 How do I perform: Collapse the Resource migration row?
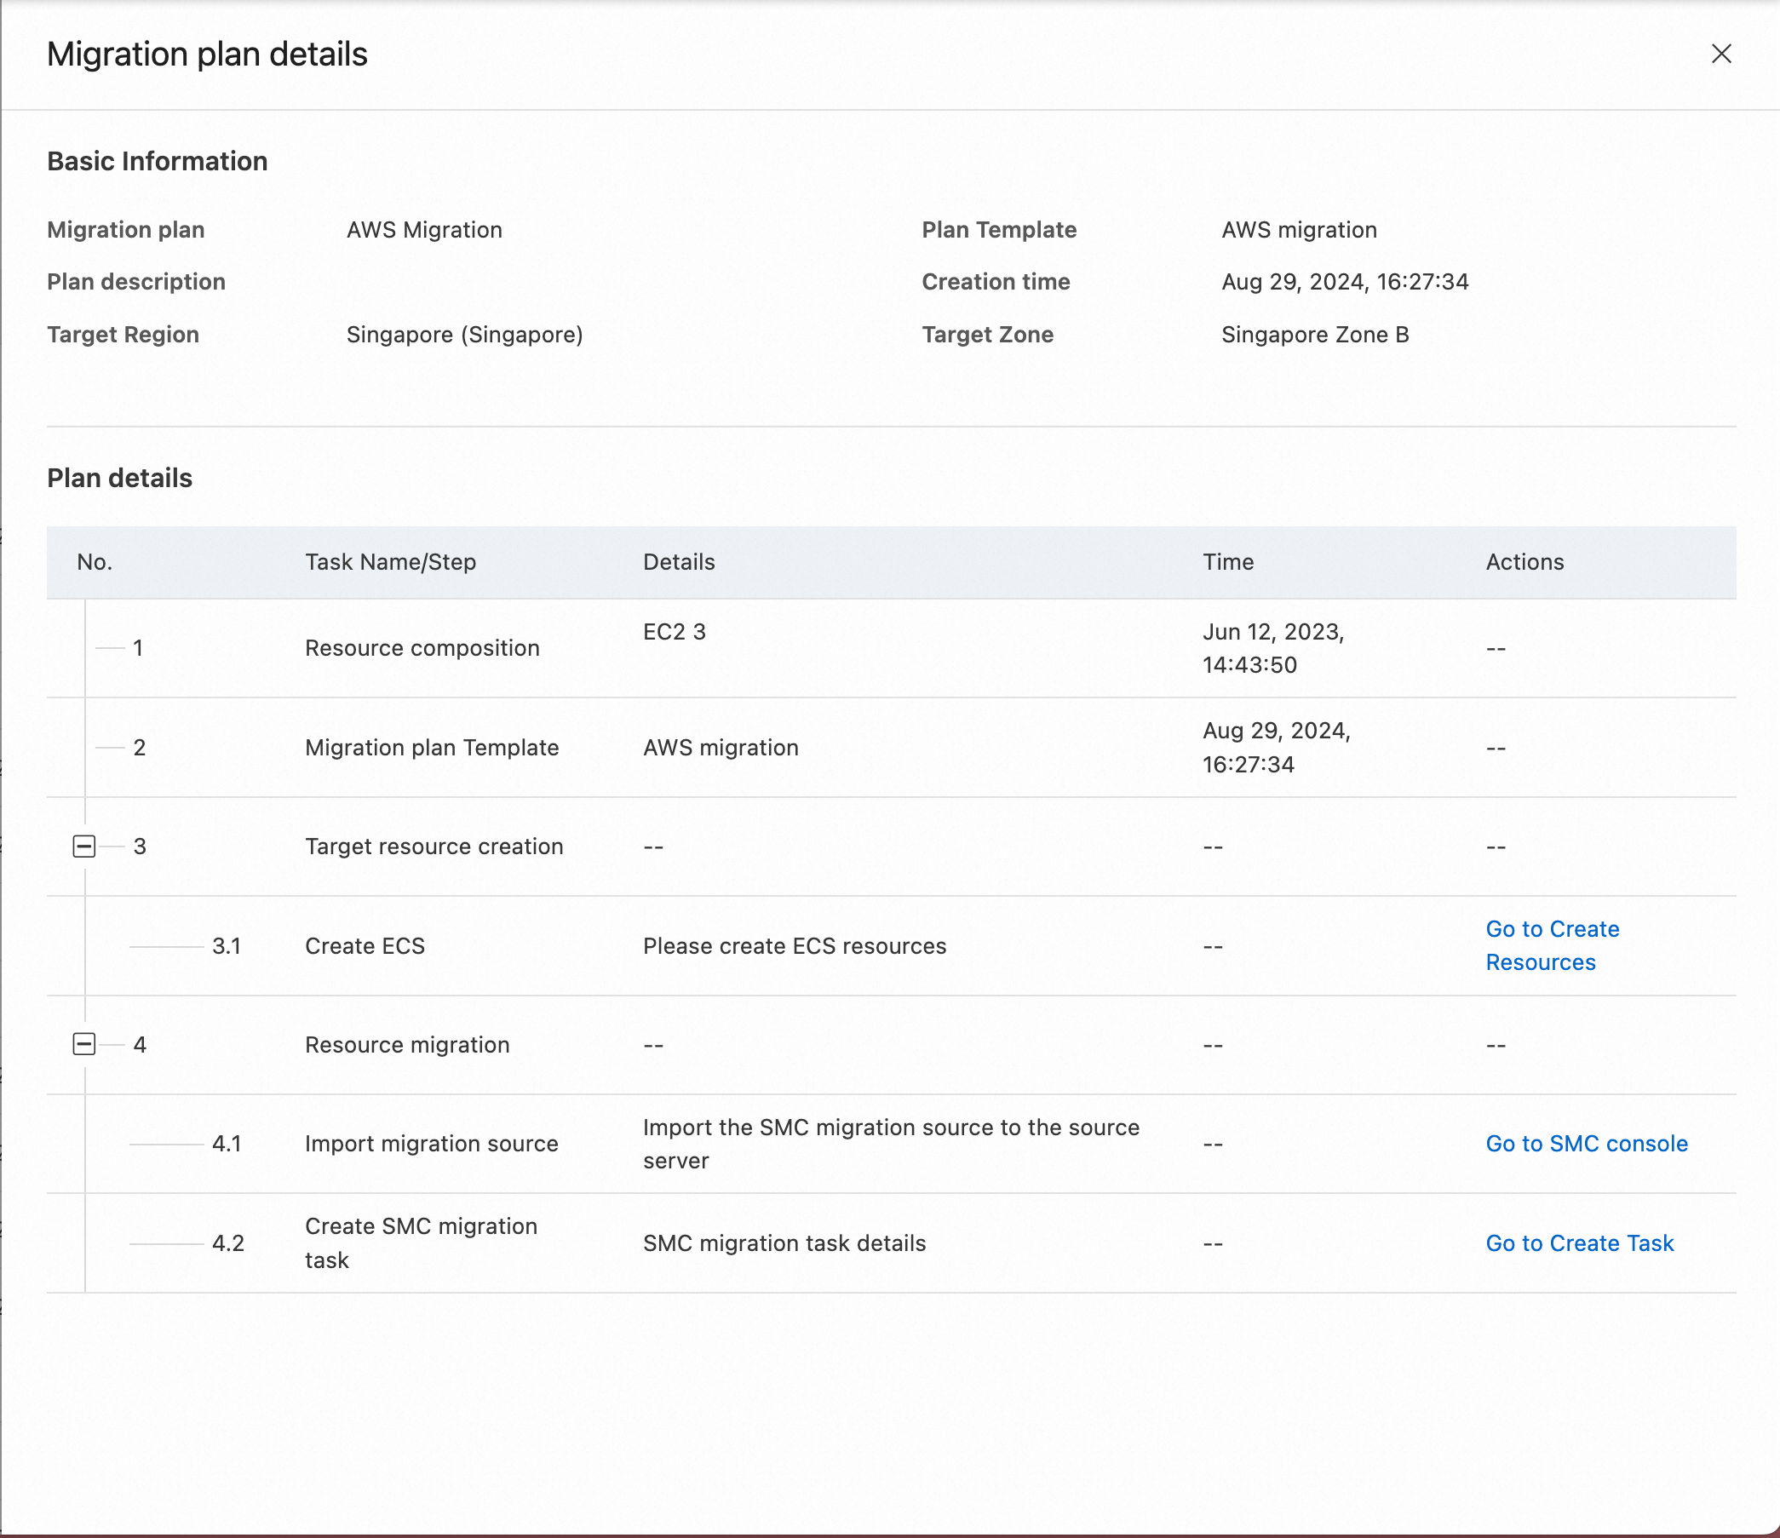(84, 1045)
